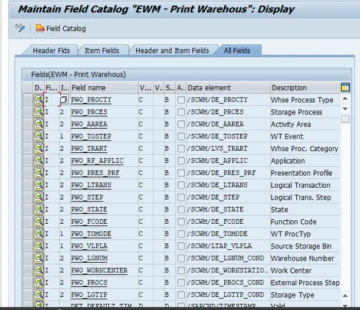Click PWO_FCODE field name link

click(89, 221)
